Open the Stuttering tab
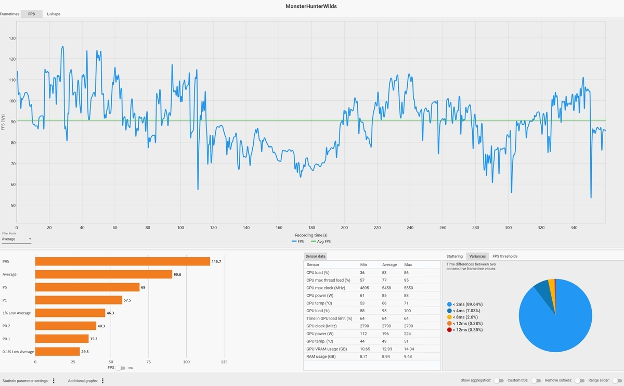Screen dimensions: 624x386 coord(454,256)
